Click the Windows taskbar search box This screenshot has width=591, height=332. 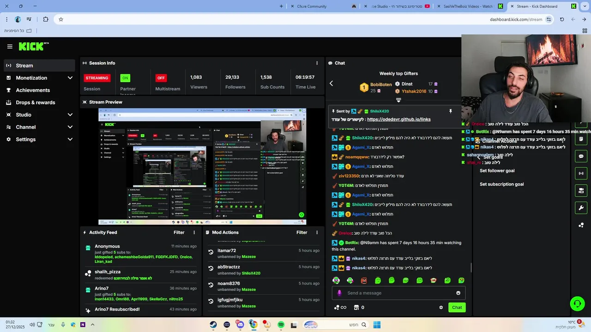point(335,325)
